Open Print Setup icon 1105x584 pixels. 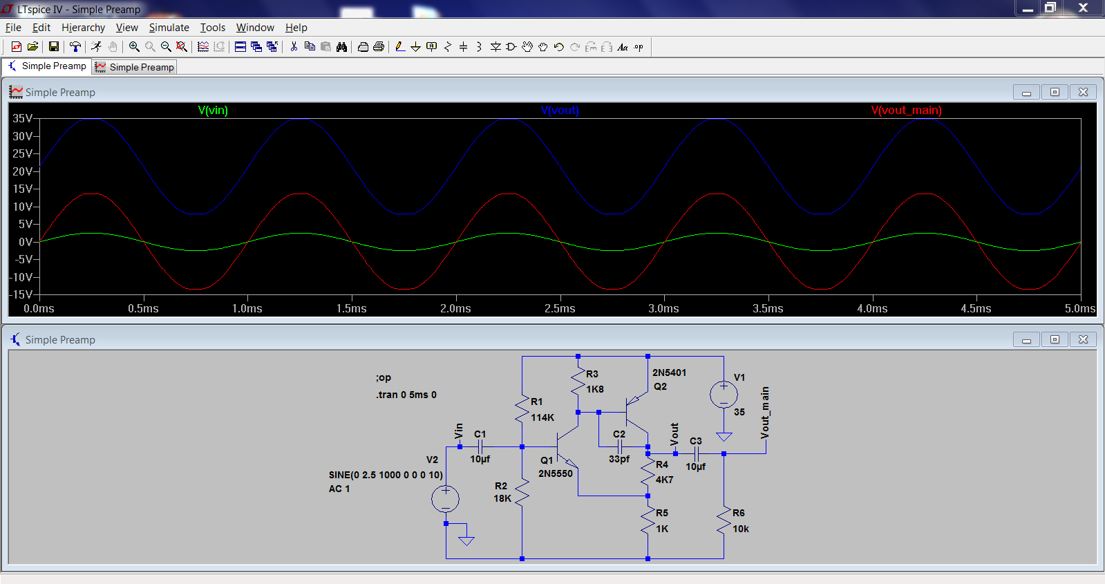(x=363, y=46)
